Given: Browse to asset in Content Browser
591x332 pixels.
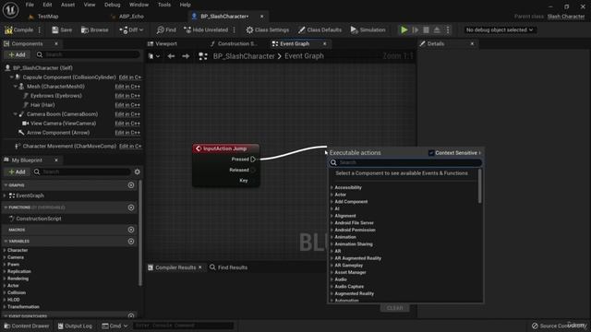Looking at the screenshot, I should tap(94, 30).
